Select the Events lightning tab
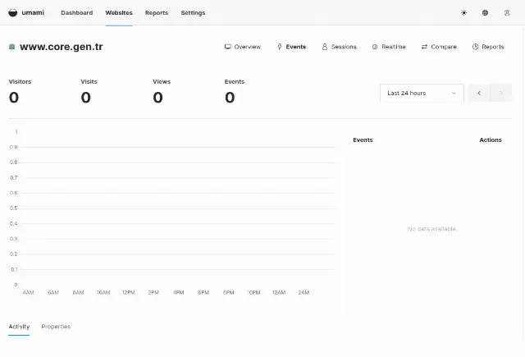Screen dimensions: 525x357 coord(291,47)
